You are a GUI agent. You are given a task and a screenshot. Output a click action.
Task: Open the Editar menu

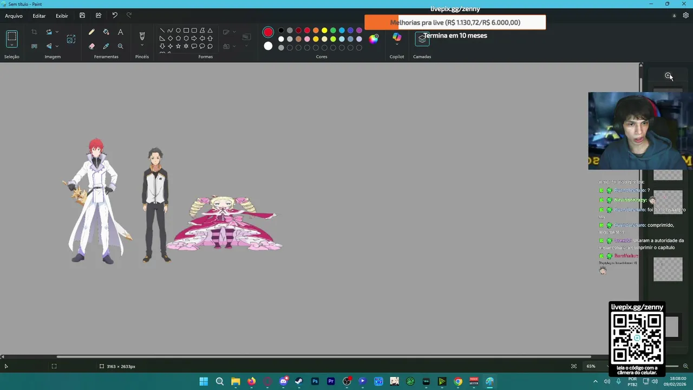(x=39, y=16)
